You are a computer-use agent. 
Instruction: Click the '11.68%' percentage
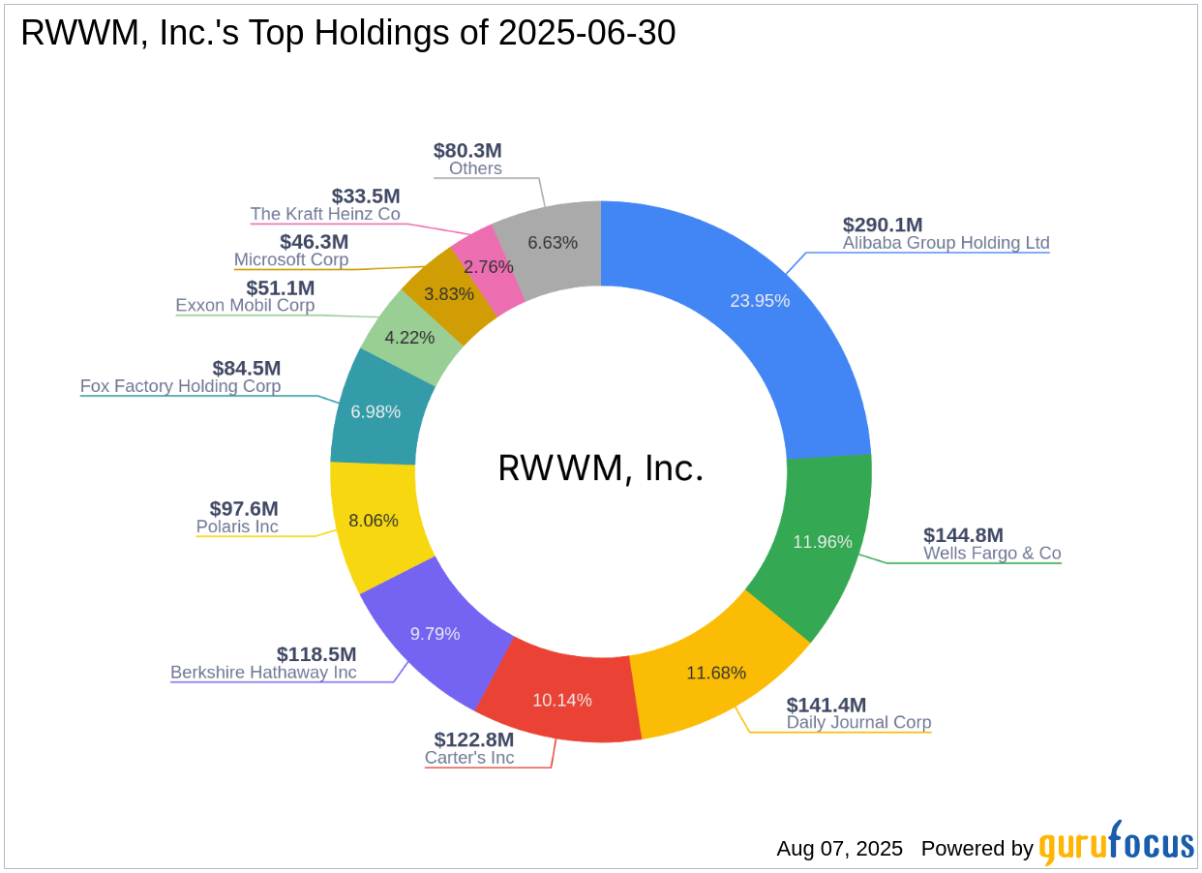716,673
